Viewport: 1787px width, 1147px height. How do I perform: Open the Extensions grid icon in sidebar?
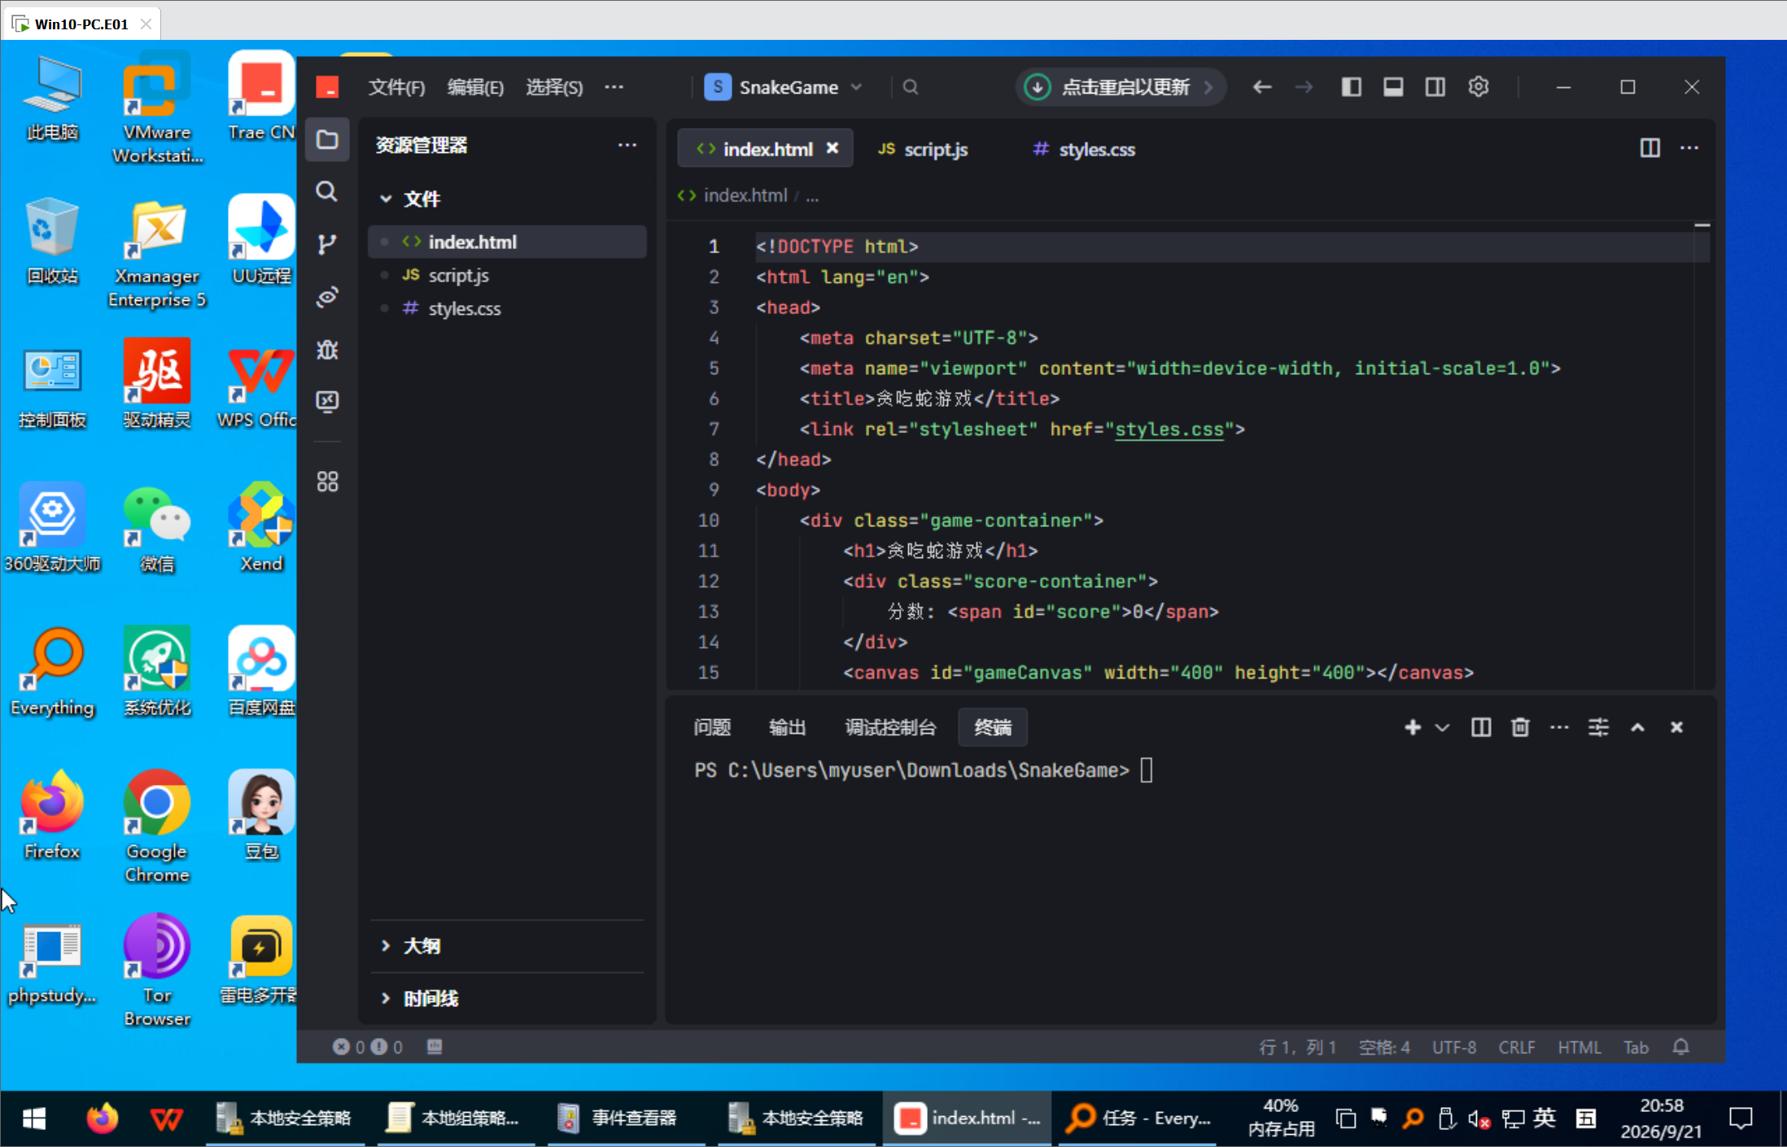[x=327, y=482]
